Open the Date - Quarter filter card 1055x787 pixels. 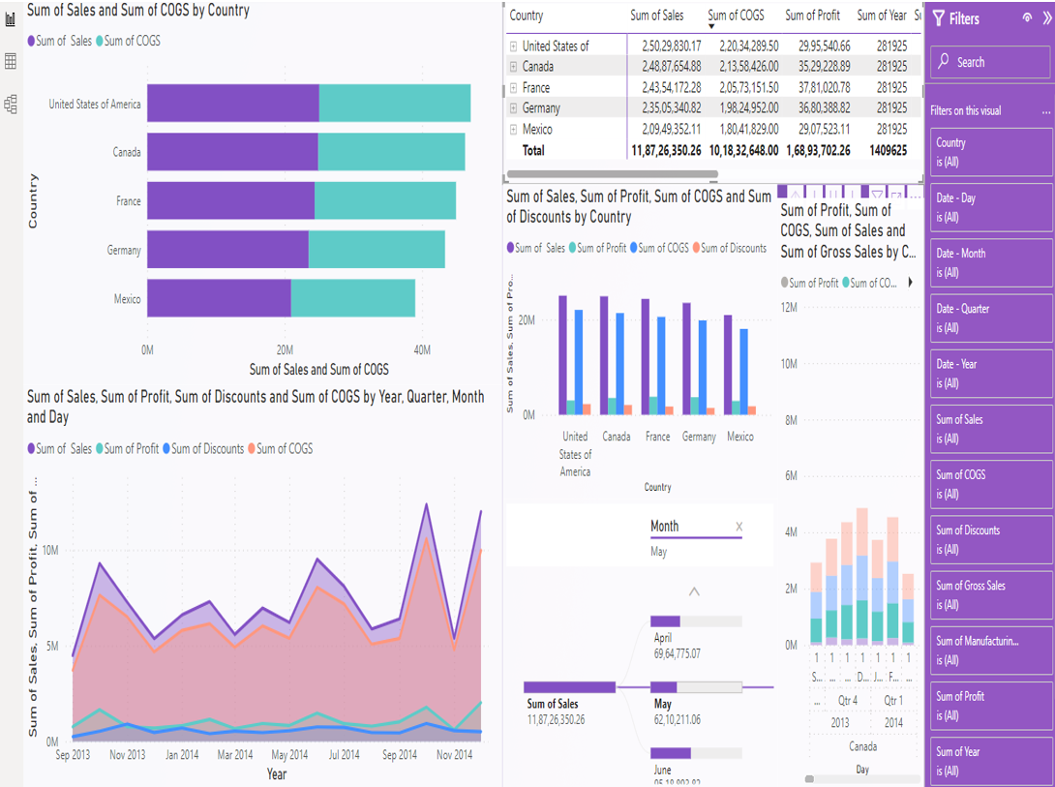(990, 318)
